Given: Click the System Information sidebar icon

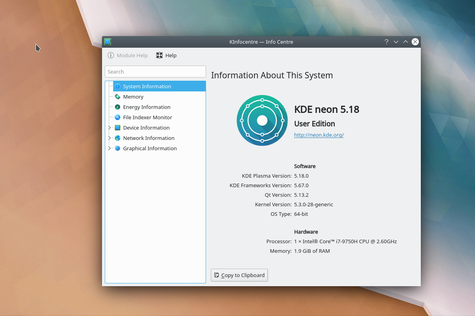Looking at the screenshot, I should (117, 86).
